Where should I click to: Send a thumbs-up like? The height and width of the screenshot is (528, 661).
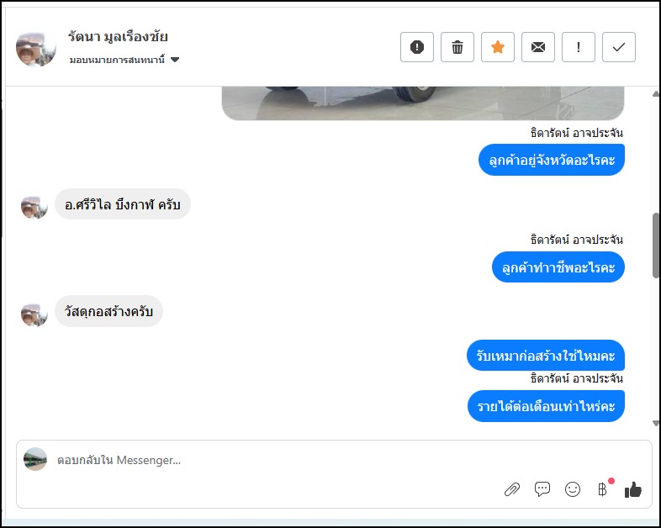click(x=632, y=489)
